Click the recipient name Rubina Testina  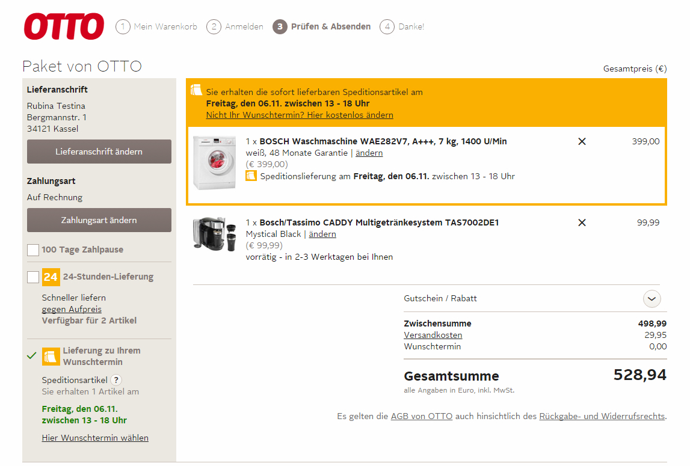pyautogui.click(x=56, y=106)
